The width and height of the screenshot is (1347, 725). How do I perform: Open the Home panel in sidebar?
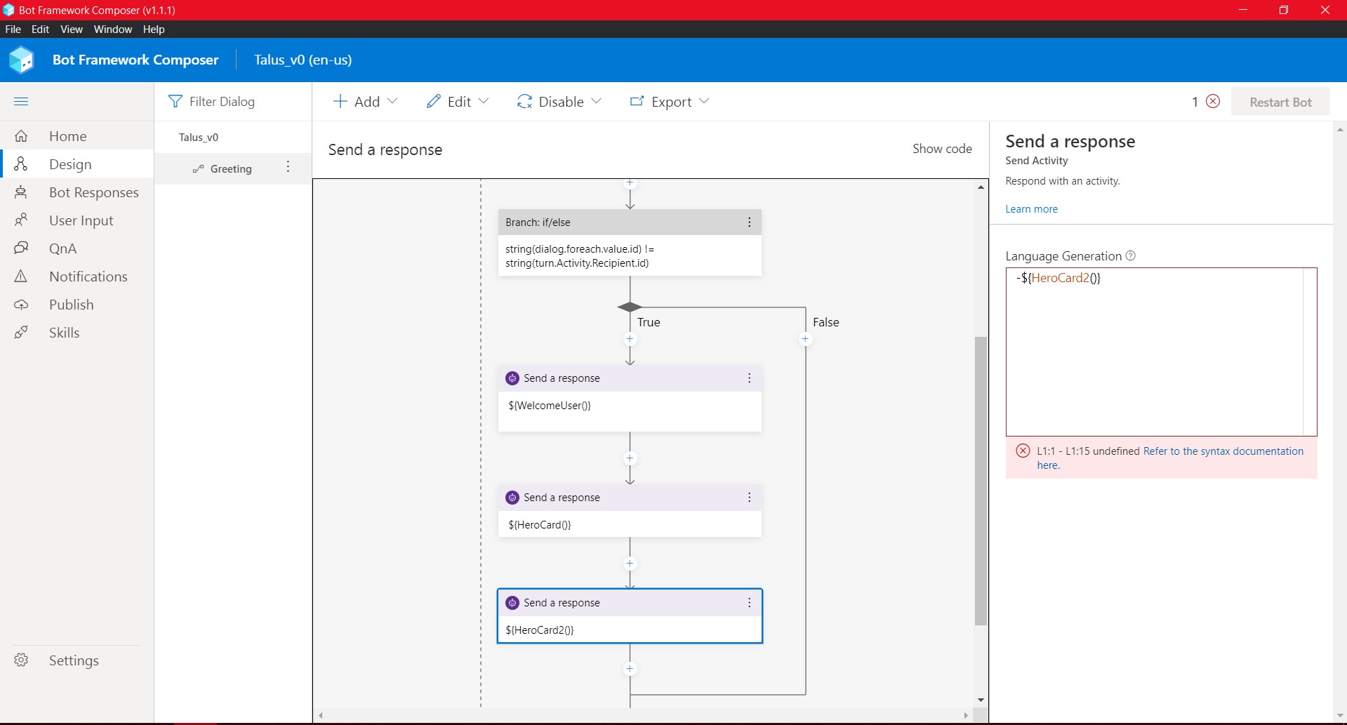coord(68,135)
